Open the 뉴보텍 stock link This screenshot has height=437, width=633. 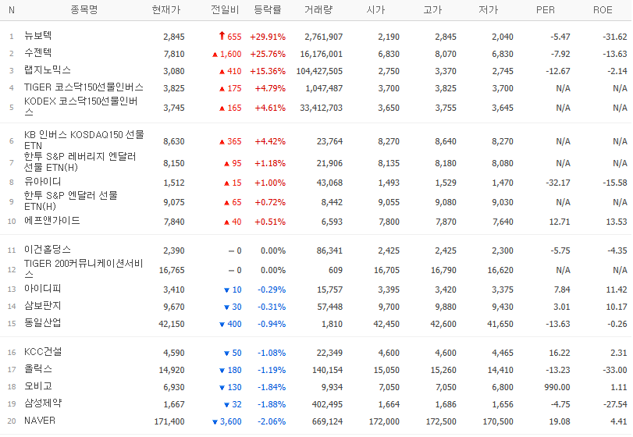tap(37, 36)
